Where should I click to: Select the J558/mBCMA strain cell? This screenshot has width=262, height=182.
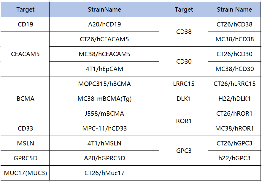104,114
